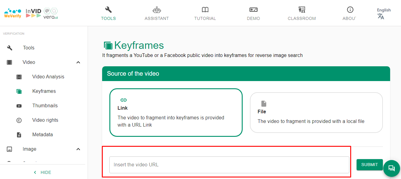Open the Classroom icon
The image size is (401, 179).
coord(302,10)
